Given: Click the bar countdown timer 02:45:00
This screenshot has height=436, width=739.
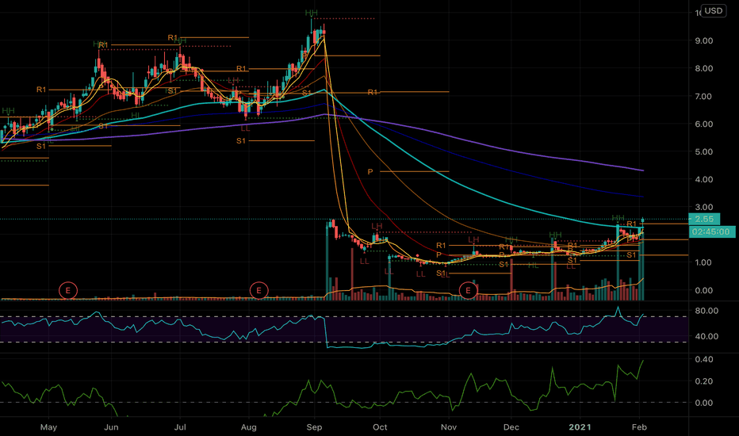Looking at the screenshot, I should 710,232.
